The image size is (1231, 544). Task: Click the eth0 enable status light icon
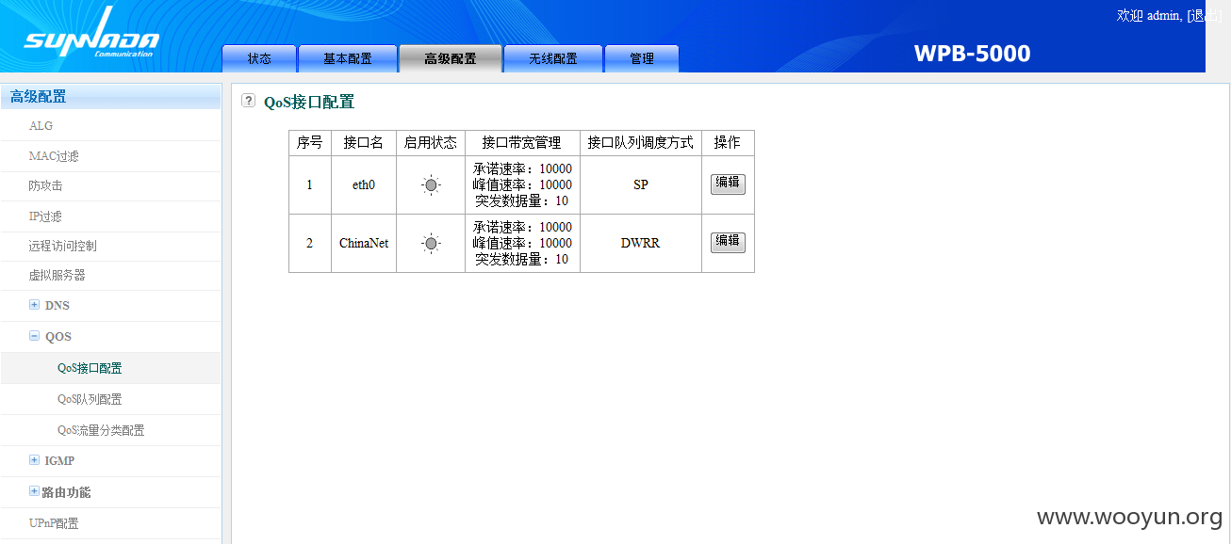click(x=431, y=185)
